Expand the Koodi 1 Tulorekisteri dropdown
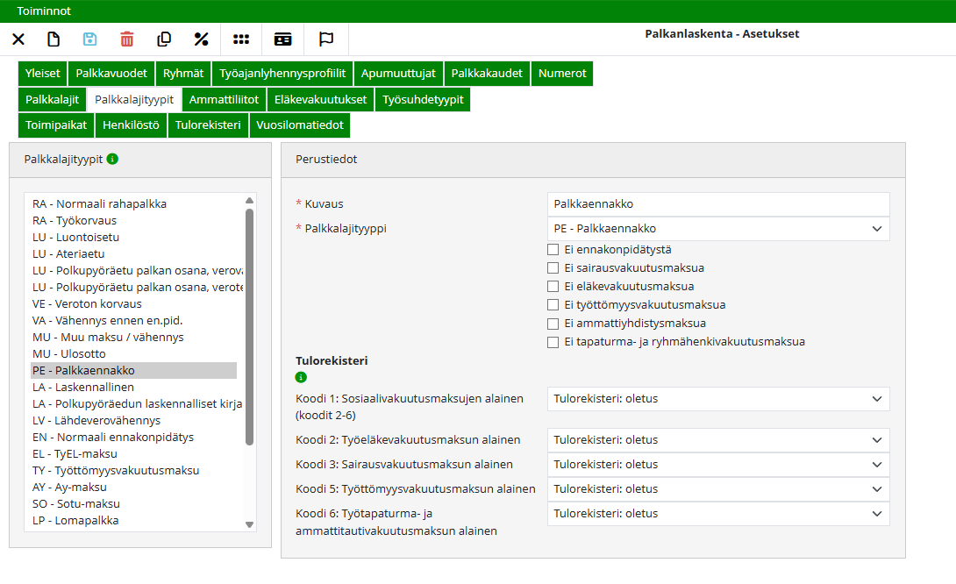 tap(717, 399)
